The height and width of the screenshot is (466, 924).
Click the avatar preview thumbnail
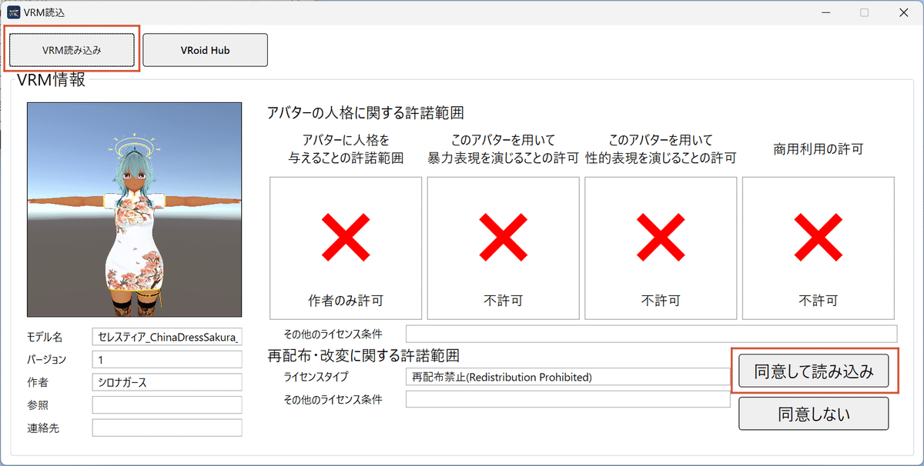point(134,209)
